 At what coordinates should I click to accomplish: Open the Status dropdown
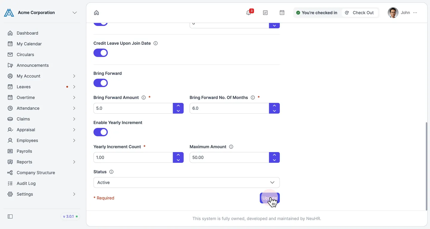[x=187, y=182]
